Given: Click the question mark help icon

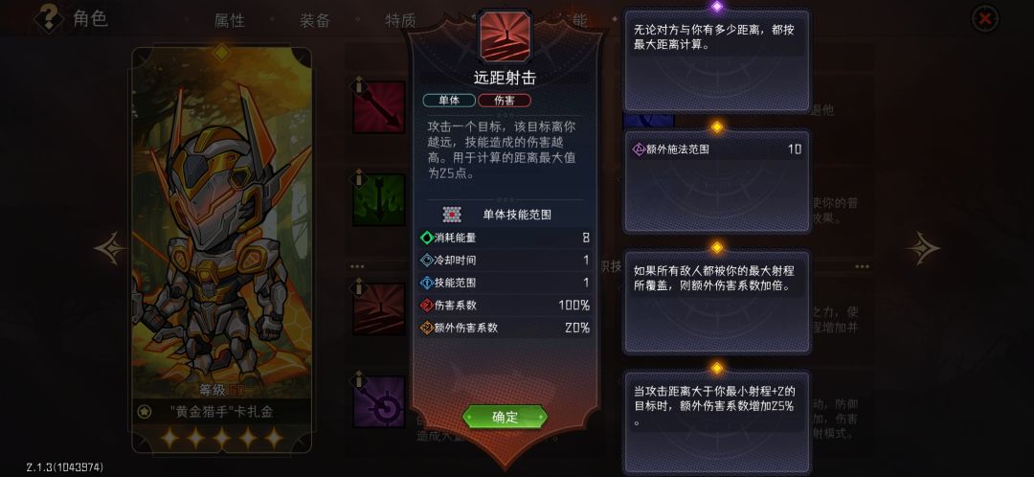Looking at the screenshot, I should [49, 18].
